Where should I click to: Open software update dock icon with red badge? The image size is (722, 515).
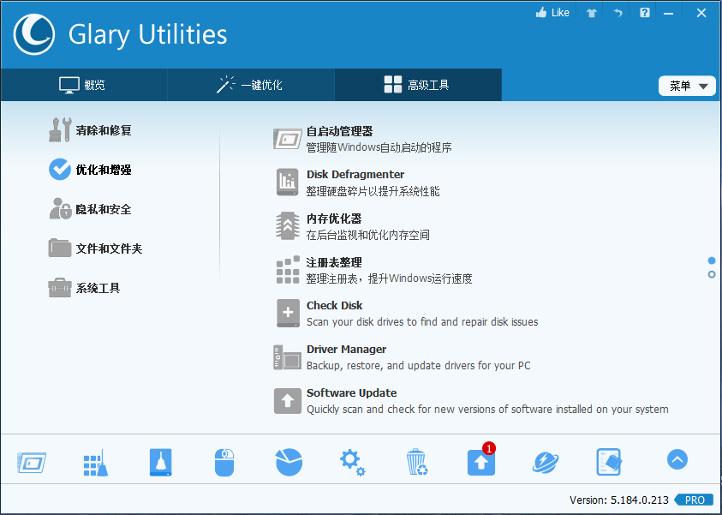click(481, 461)
